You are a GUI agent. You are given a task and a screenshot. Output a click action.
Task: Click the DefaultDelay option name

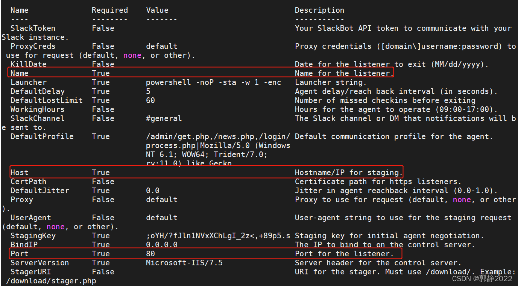coord(37,91)
